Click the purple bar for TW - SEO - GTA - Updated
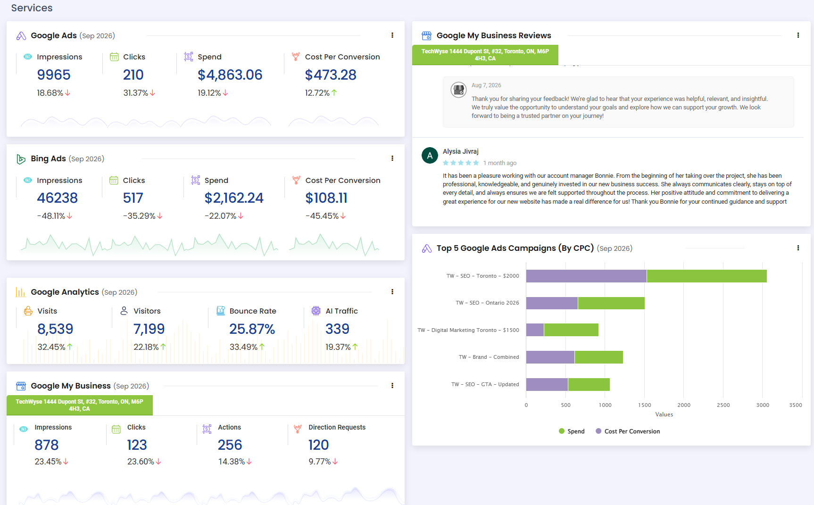This screenshot has width=814, height=505. (547, 384)
